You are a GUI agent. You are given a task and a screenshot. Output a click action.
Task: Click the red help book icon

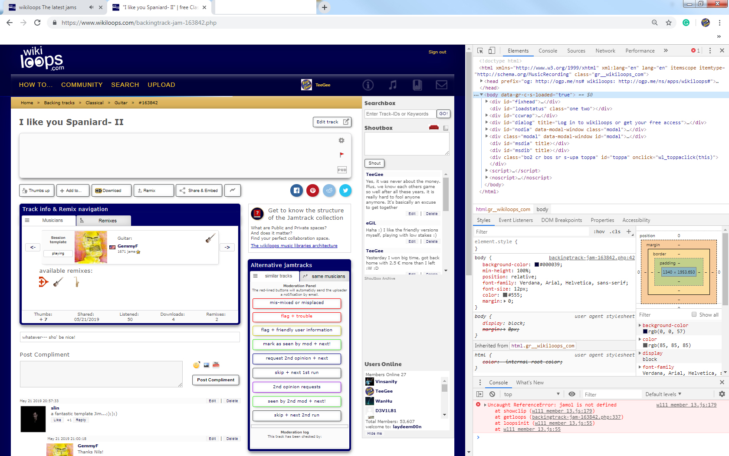pyautogui.click(x=257, y=214)
